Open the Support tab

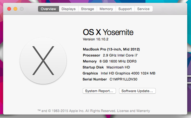coord(125,9)
